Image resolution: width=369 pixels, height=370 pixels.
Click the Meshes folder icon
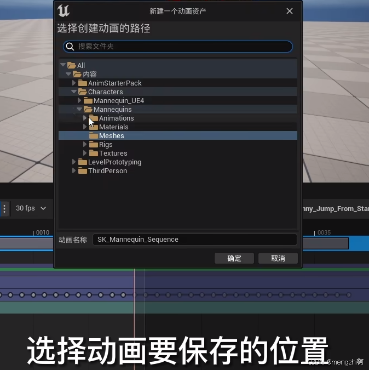tap(94, 136)
